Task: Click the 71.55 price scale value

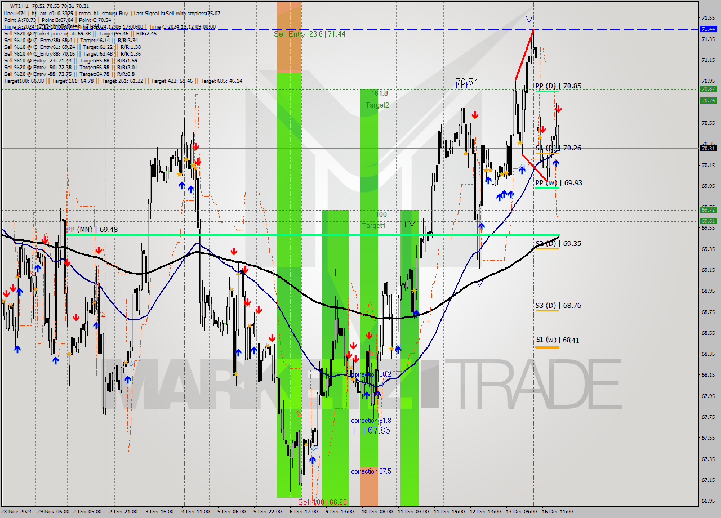Action: pos(709,18)
